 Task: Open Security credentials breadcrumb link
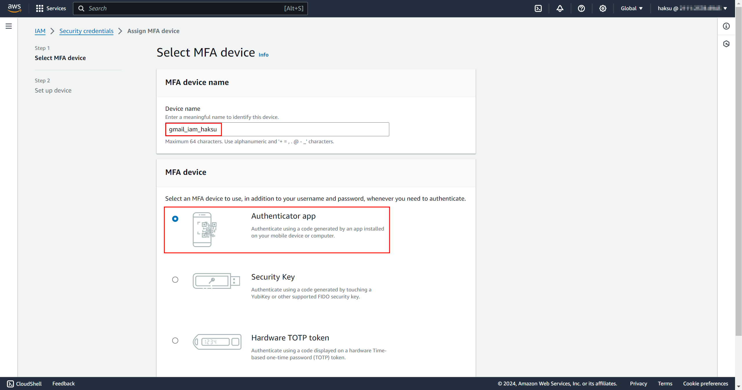pos(86,31)
